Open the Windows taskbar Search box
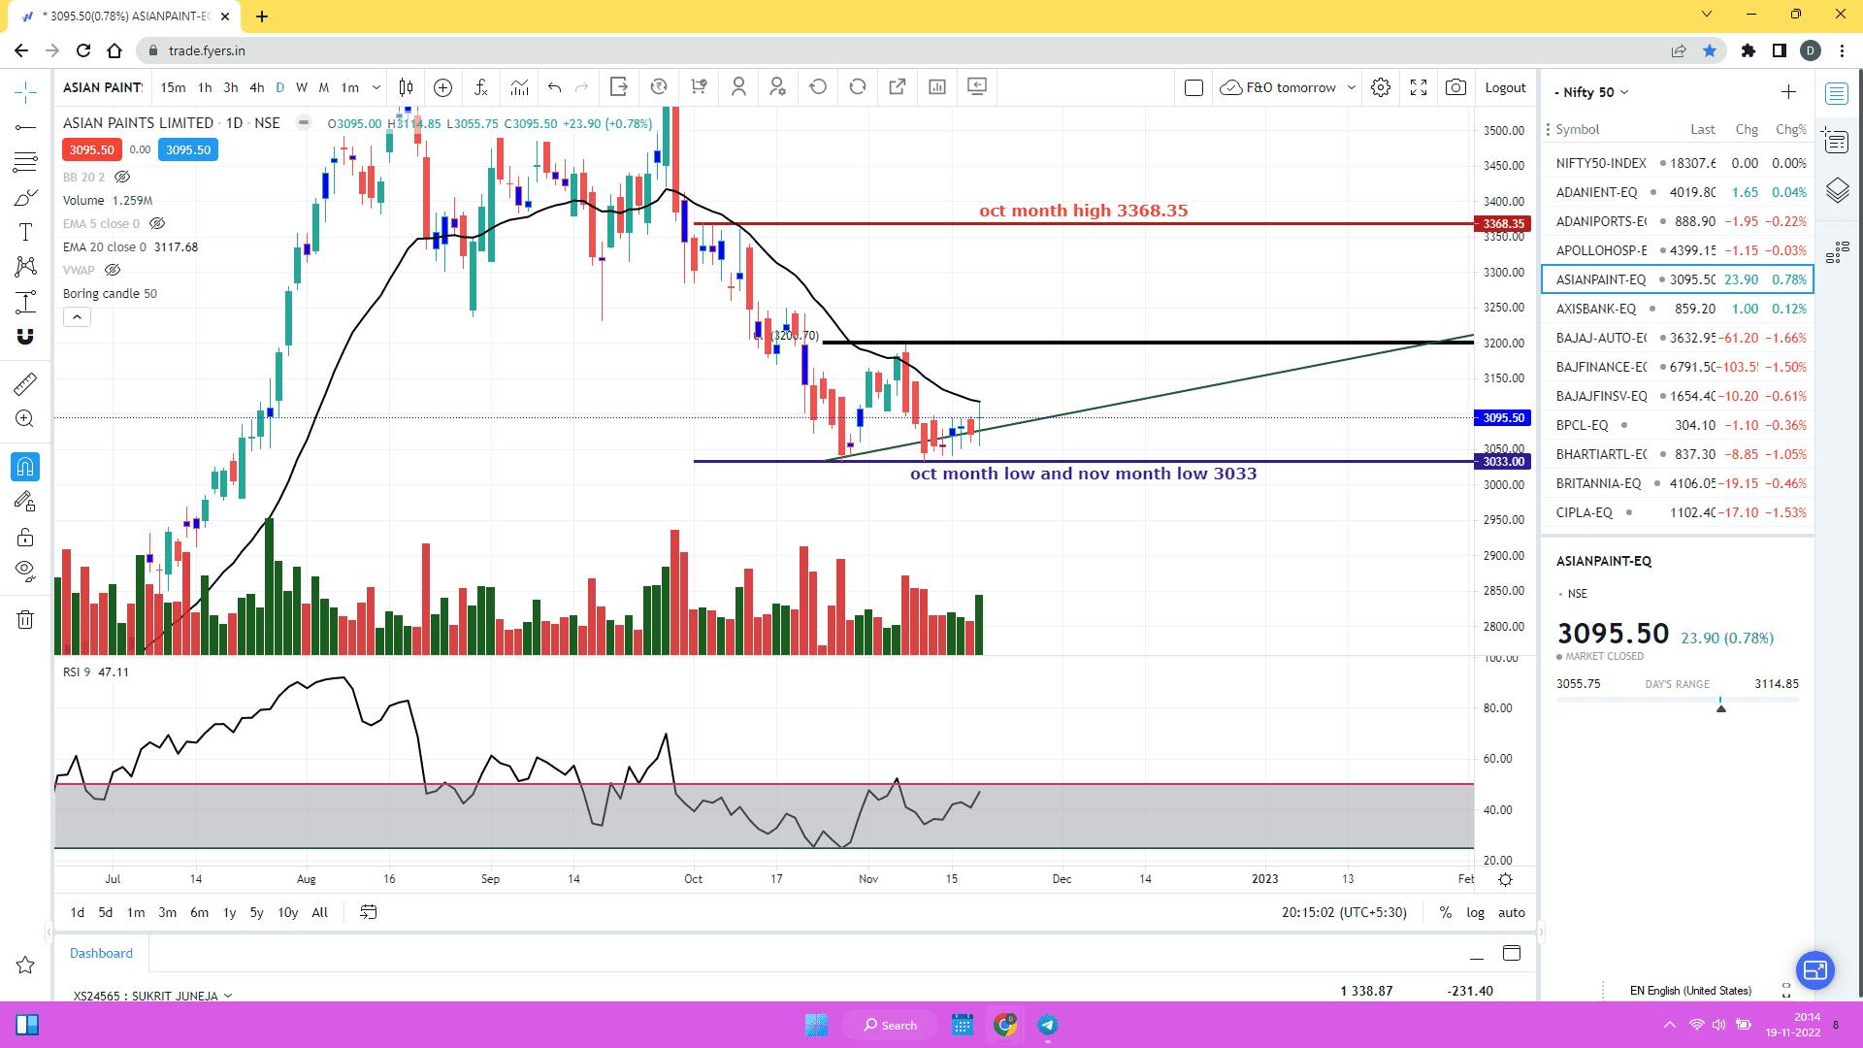Image resolution: width=1863 pixels, height=1048 pixels. coord(891,1025)
